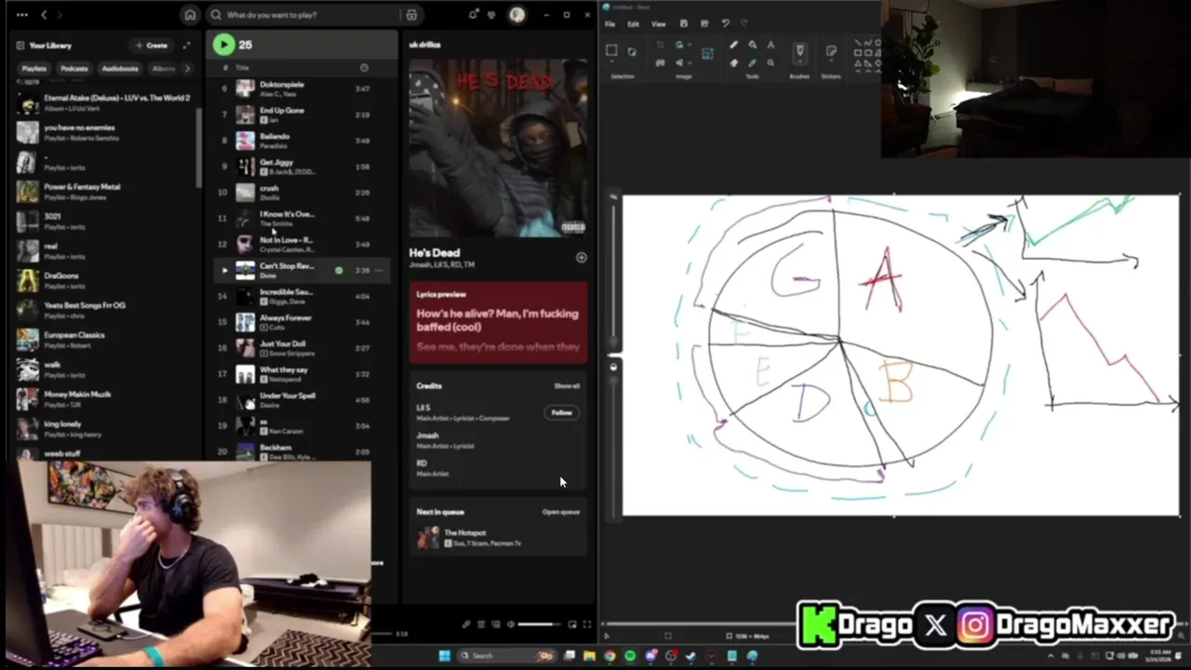Open Paint View menu
The image size is (1191, 670).
click(658, 23)
